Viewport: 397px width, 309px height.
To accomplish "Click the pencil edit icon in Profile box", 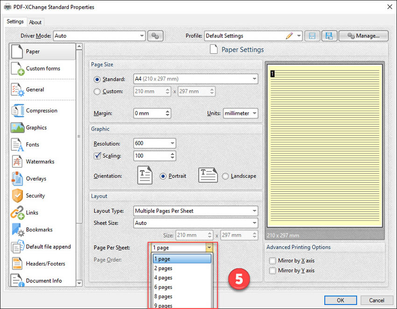I will (x=289, y=35).
